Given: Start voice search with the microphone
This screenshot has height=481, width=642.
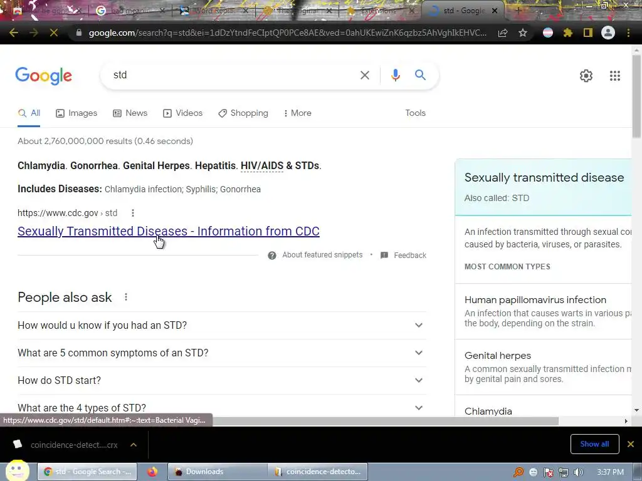Looking at the screenshot, I should (x=395, y=75).
